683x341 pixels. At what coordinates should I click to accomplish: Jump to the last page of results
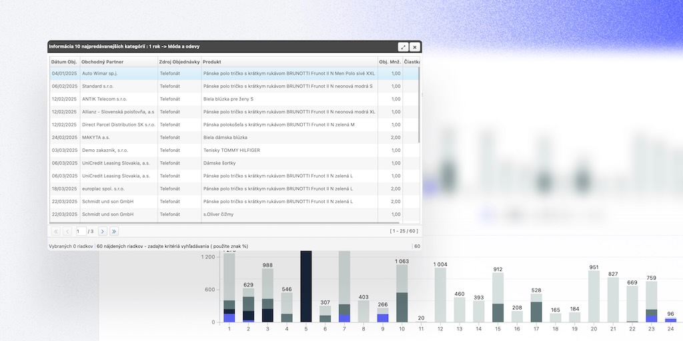(x=114, y=232)
